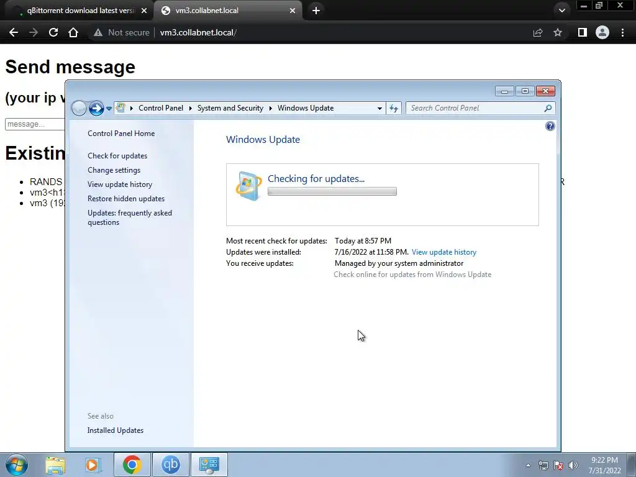Screen dimensions: 636x477
Task: Select the vm3.collabnet.local tab
Action: (228, 11)
